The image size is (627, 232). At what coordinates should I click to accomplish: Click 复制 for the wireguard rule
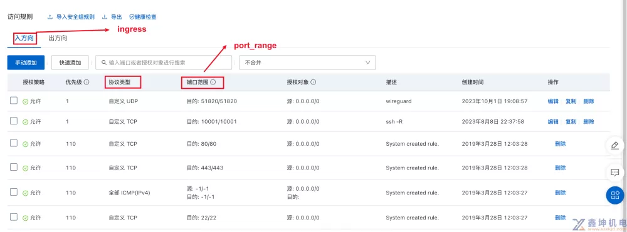[x=571, y=101]
